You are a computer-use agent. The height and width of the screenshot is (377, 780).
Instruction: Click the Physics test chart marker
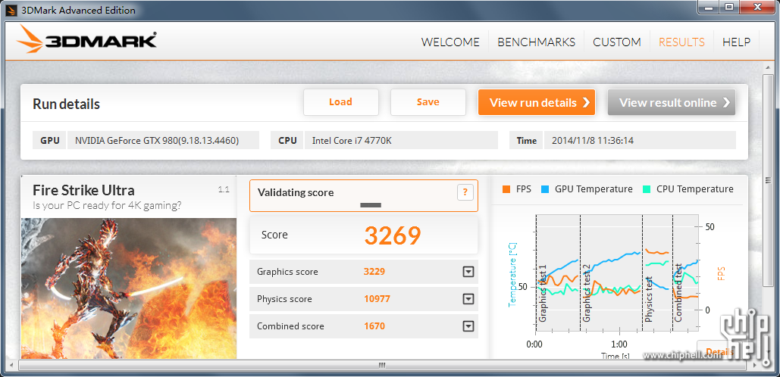tap(649, 300)
